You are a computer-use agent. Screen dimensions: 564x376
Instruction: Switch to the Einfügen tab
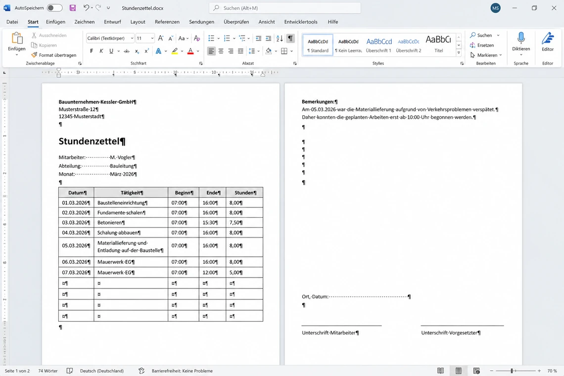56,22
